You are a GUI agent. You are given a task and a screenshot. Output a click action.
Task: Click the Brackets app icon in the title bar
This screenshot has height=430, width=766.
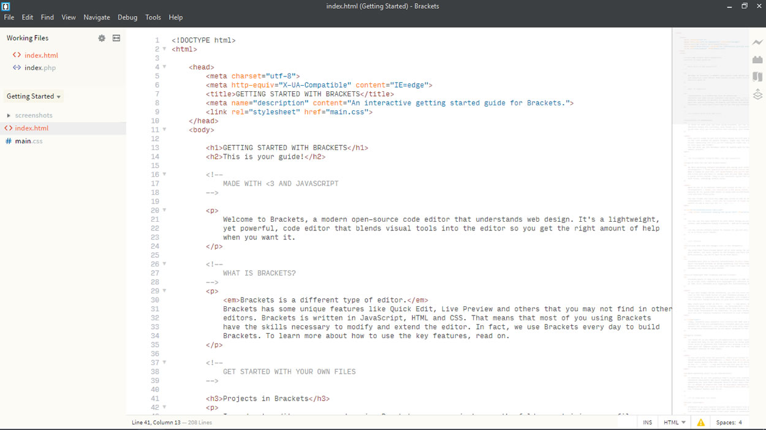point(6,6)
